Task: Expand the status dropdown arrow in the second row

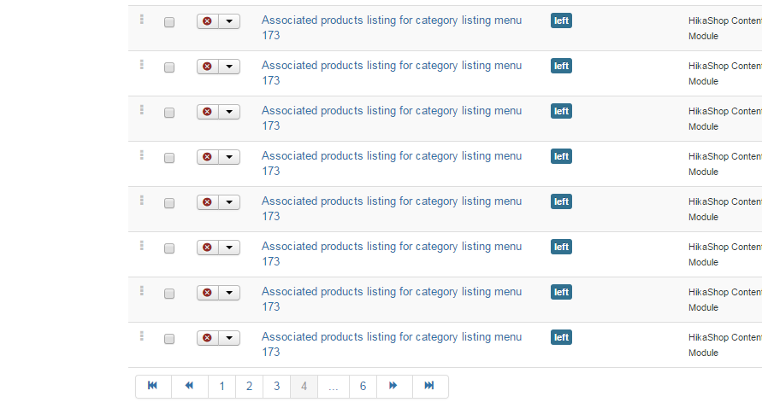Action: (229, 67)
